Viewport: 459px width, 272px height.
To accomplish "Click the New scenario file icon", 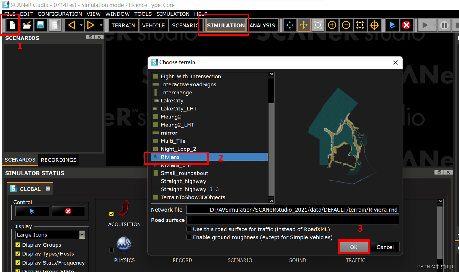I will pos(12,25).
